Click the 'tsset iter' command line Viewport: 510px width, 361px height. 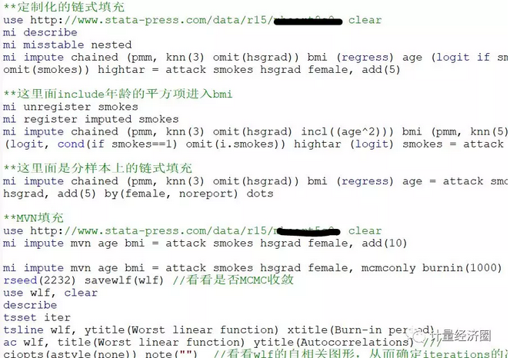coord(37,317)
